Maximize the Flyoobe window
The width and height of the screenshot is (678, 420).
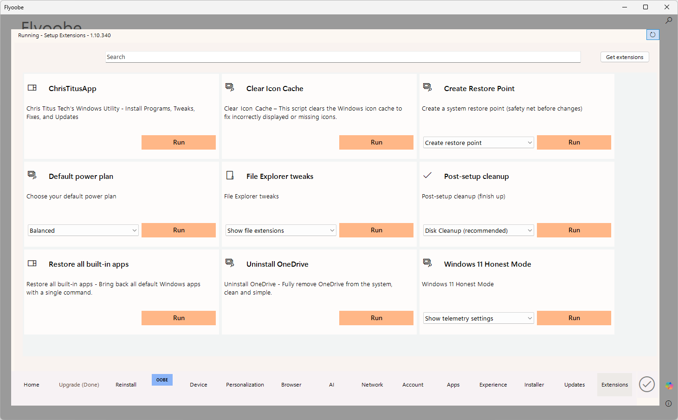tap(646, 7)
